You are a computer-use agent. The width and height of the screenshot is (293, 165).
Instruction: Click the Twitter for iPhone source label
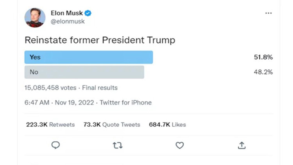125,102
